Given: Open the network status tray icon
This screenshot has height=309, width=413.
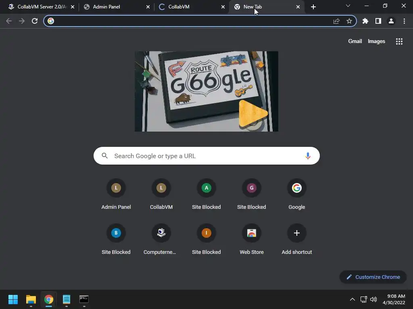Looking at the screenshot, I should (x=364, y=299).
